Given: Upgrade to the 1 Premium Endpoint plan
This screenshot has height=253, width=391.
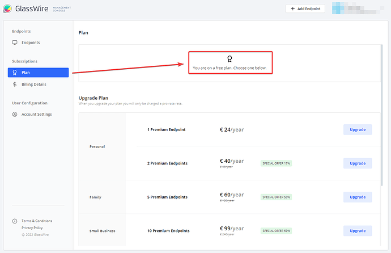Looking at the screenshot, I should (x=357, y=129).
